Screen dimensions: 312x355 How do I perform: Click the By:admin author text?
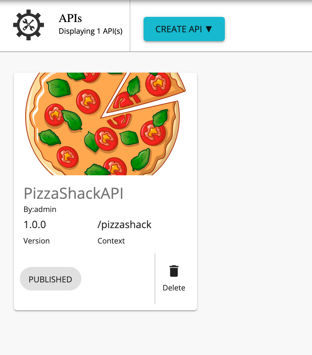[40, 209]
